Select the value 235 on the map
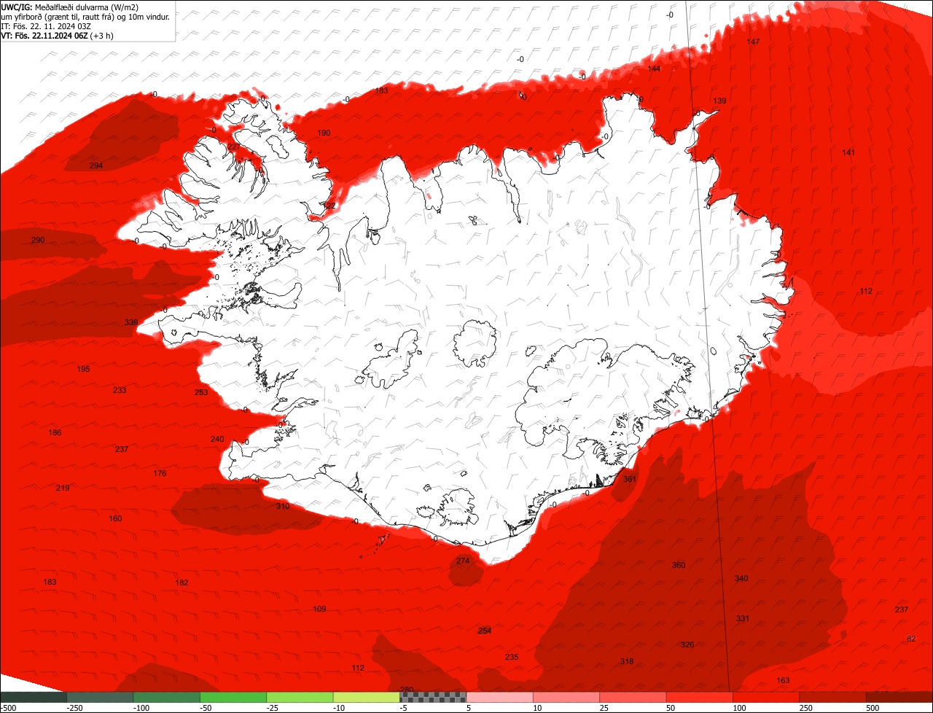The height and width of the screenshot is (713, 933). pyautogui.click(x=512, y=657)
